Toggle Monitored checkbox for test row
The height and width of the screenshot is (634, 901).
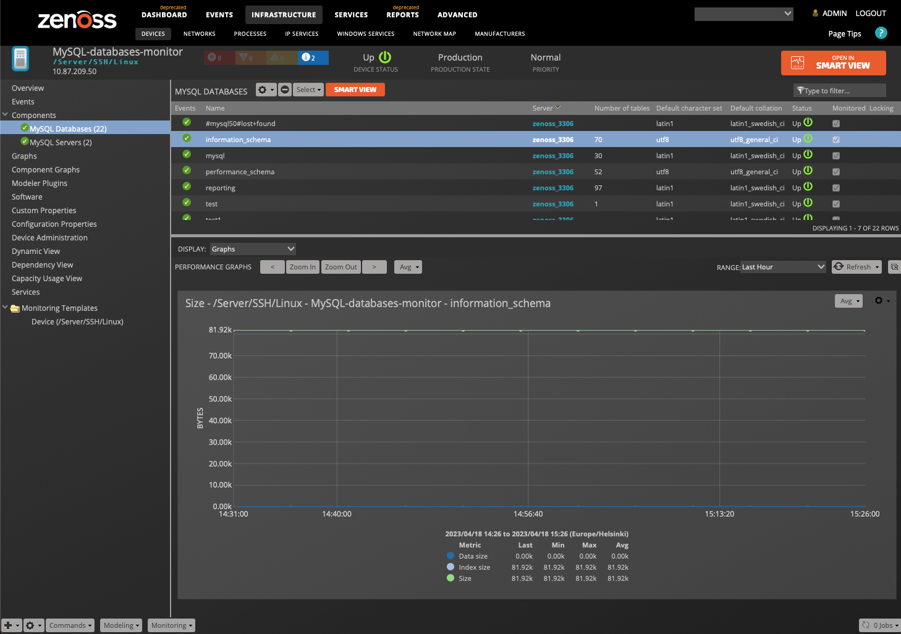[x=836, y=204]
